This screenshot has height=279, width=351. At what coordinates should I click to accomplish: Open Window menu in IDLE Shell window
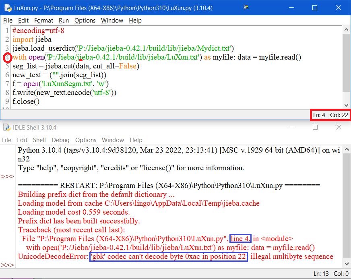click(113, 140)
